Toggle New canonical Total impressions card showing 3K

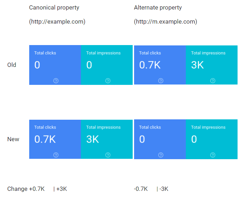point(107,139)
